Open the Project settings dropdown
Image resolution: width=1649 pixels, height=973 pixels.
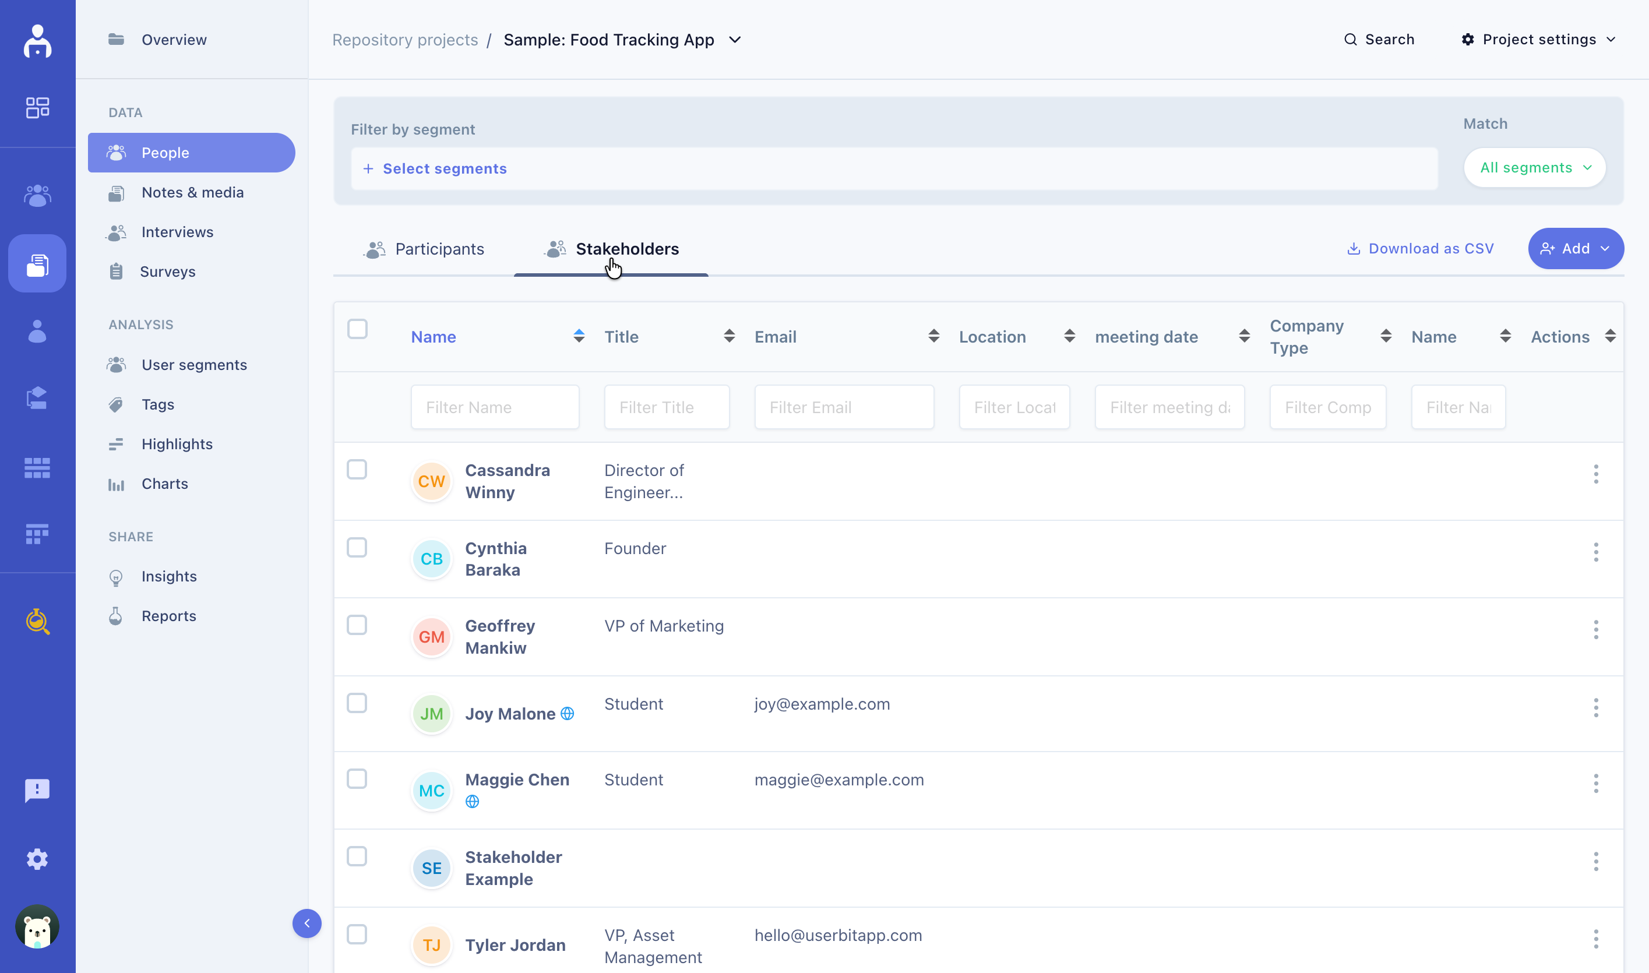click(x=1539, y=40)
